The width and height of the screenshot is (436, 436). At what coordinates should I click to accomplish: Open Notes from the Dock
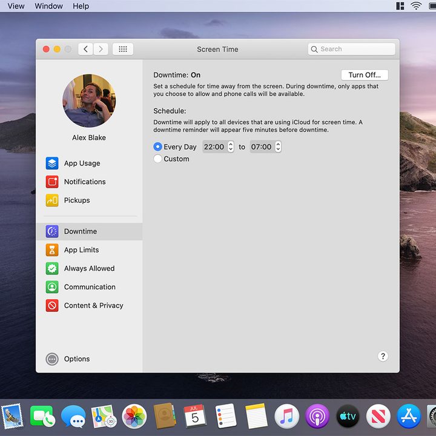[256, 416]
